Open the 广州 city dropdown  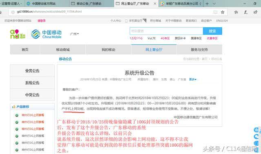(x=74, y=34)
